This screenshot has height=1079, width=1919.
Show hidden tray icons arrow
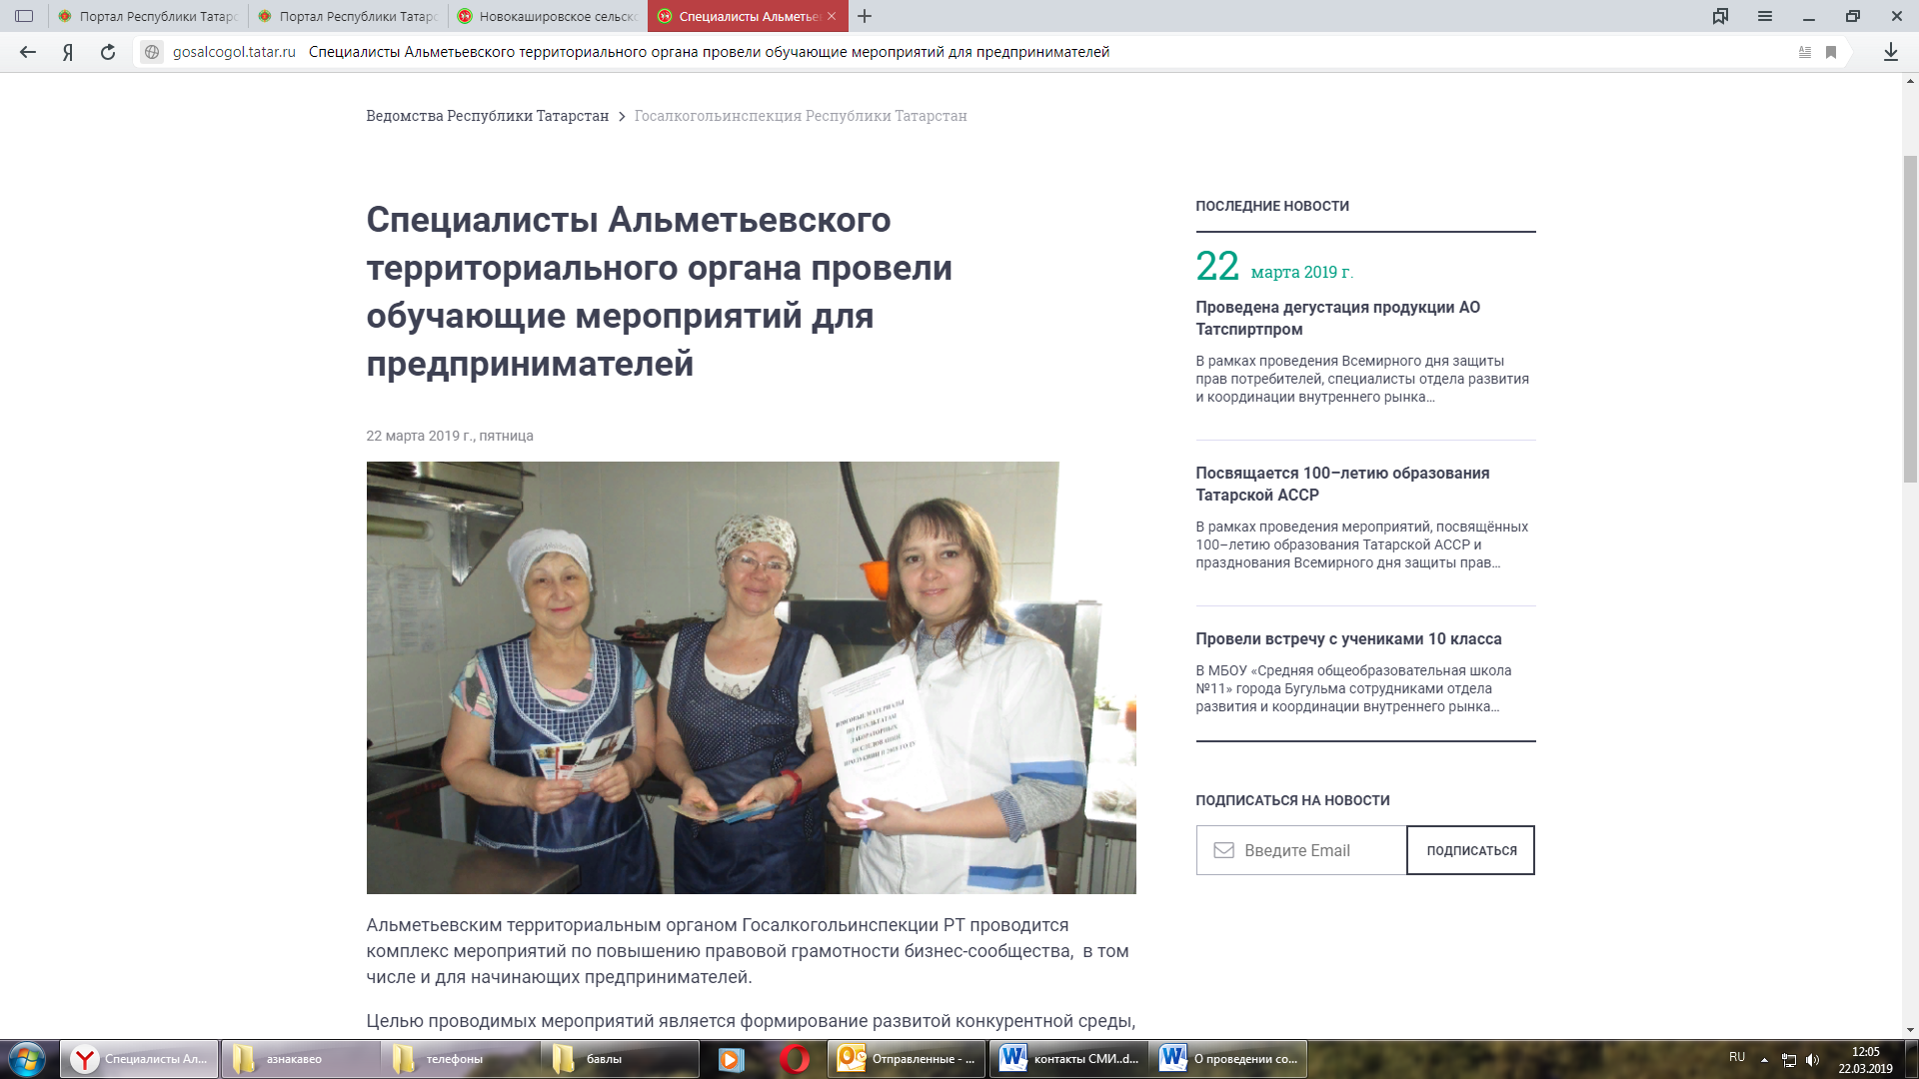[x=1764, y=1060]
